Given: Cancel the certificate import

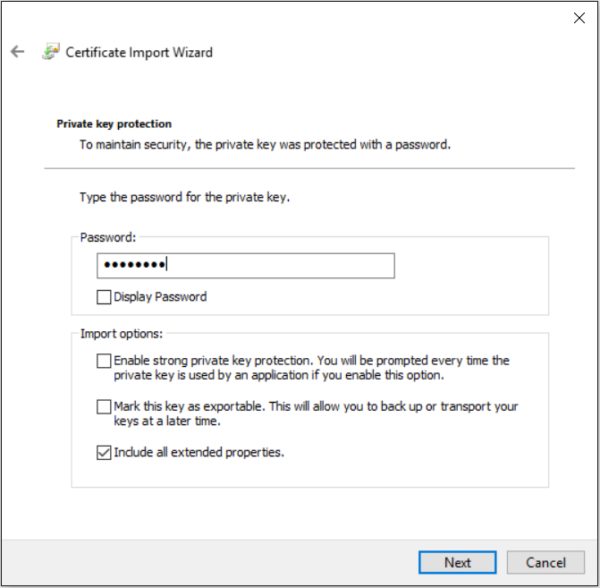Looking at the screenshot, I should pyautogui.click(x=545, y=563).
